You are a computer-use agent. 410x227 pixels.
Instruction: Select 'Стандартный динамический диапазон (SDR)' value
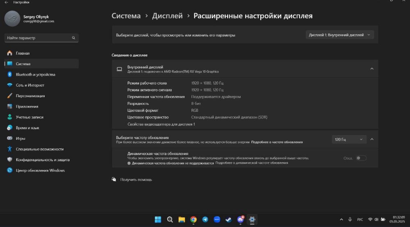[x=229, y=117]
